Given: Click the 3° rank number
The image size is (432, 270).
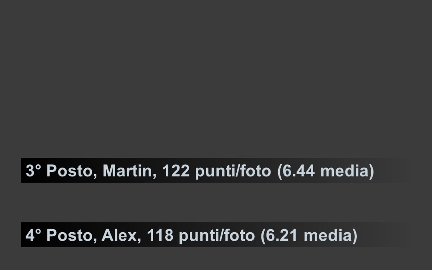Looking at the screenshot, I should click(33, 171).
